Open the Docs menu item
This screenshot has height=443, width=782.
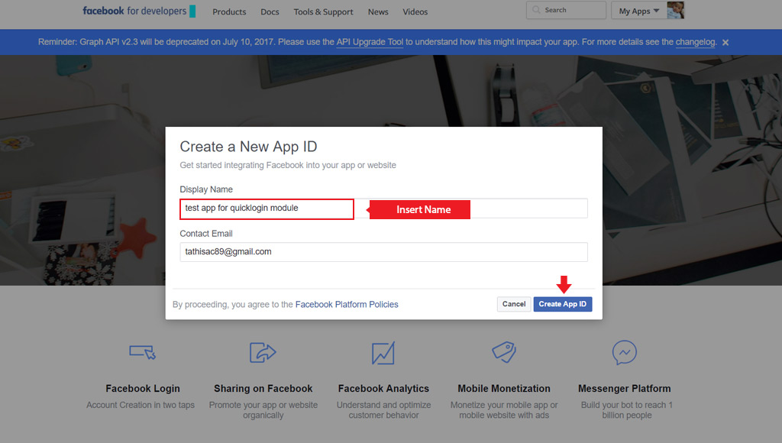pos(270,12)
